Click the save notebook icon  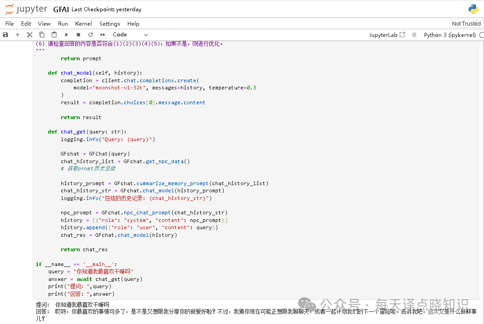[x=5, y=35]
